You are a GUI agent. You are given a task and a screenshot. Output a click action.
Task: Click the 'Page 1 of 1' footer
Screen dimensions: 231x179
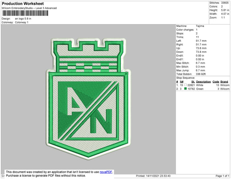[x=223, y=176]
